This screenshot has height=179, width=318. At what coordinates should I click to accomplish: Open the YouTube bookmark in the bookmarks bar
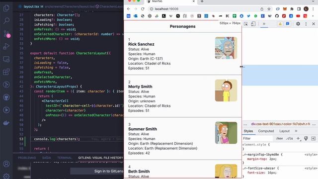pyautogui.click(x=298, y=16)
